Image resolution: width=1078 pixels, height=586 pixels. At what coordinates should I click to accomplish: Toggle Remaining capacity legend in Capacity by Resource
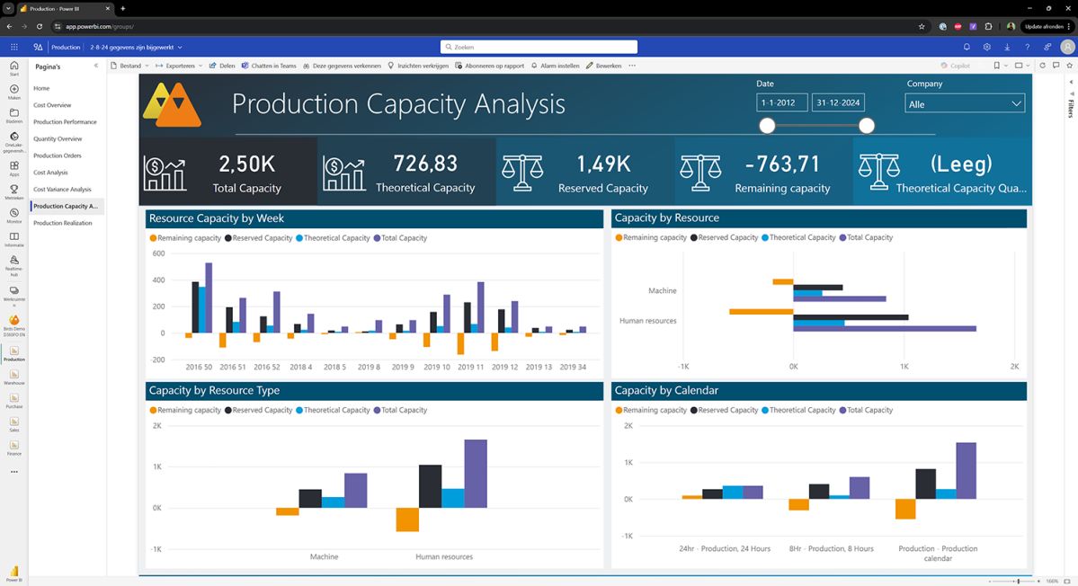649,237
